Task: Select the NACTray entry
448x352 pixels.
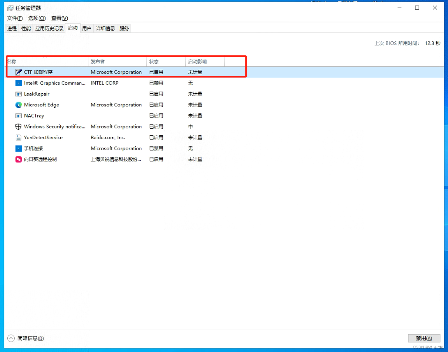Action: pyautogui.click(x=34, y=116)
